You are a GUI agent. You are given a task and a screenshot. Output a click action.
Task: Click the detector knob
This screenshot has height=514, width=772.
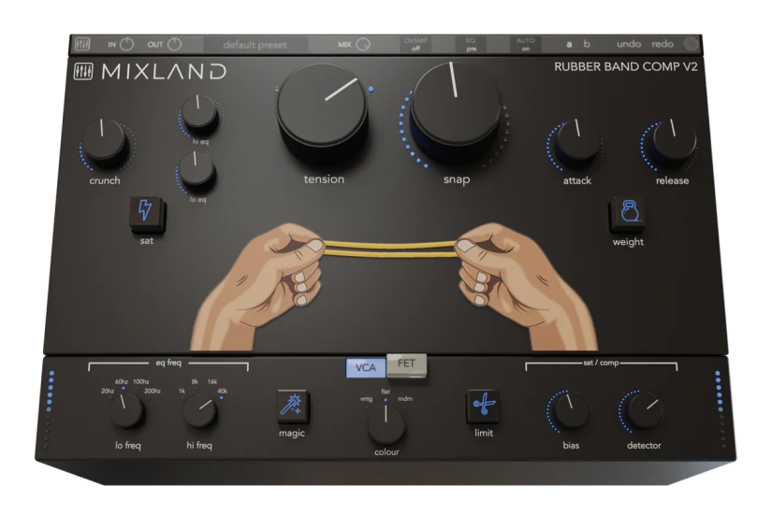[x=645, y=411]
